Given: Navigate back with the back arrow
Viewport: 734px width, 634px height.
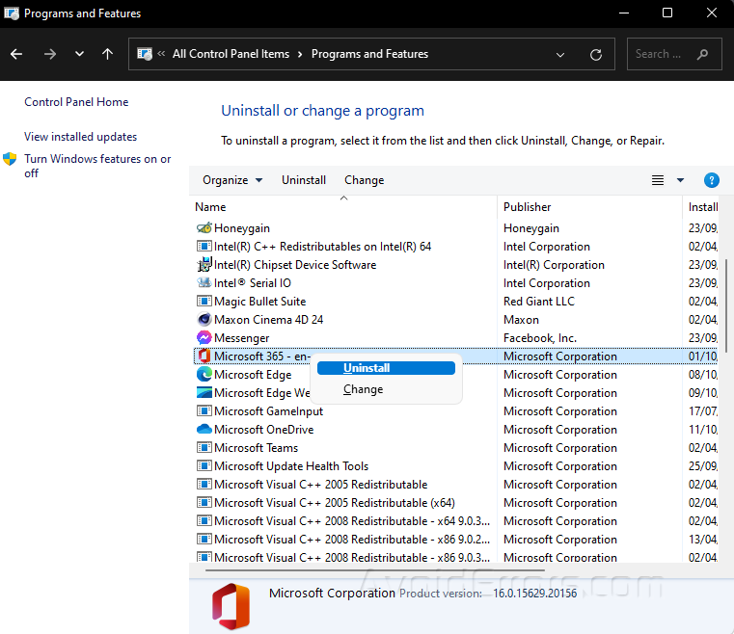Looking at the screenshot, I should pos(17,55).
